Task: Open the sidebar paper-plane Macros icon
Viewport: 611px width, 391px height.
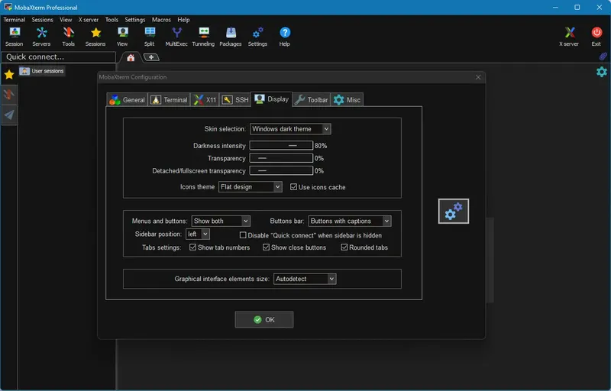Action: 9,115
